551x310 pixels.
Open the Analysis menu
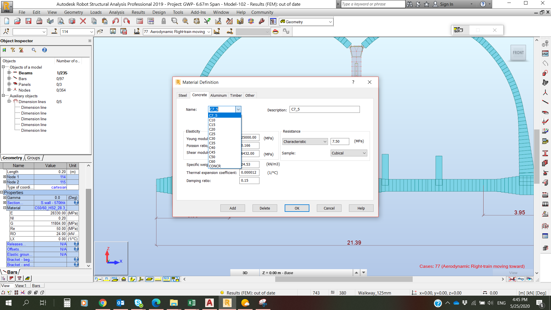pyautogui.click(x=117, y=12)
